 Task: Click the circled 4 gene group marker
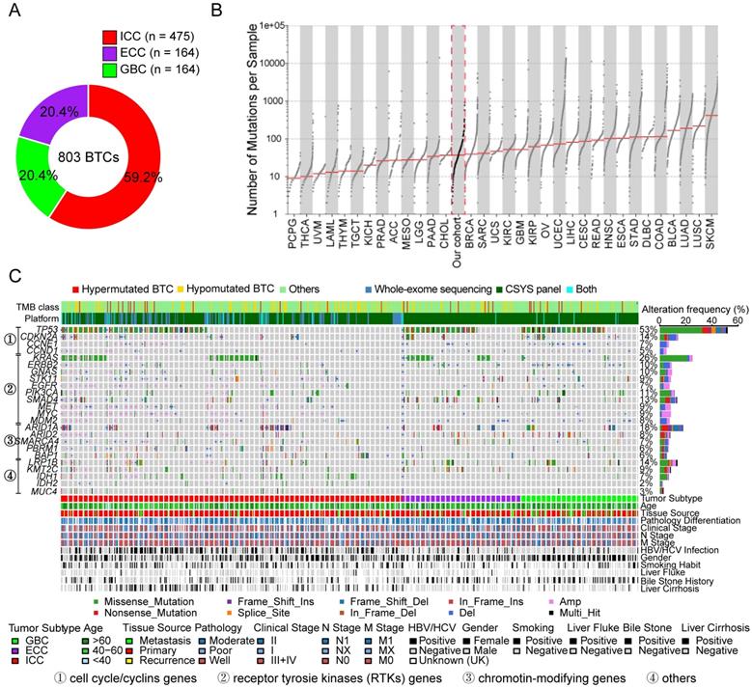point(10,473)
